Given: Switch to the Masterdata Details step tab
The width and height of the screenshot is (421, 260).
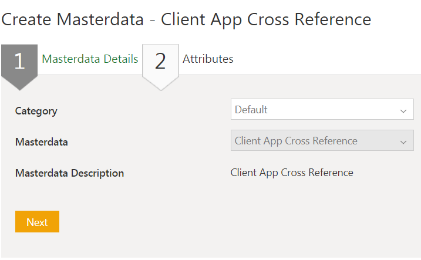Looking at the screenshot, I should click(x=90, y=59).
